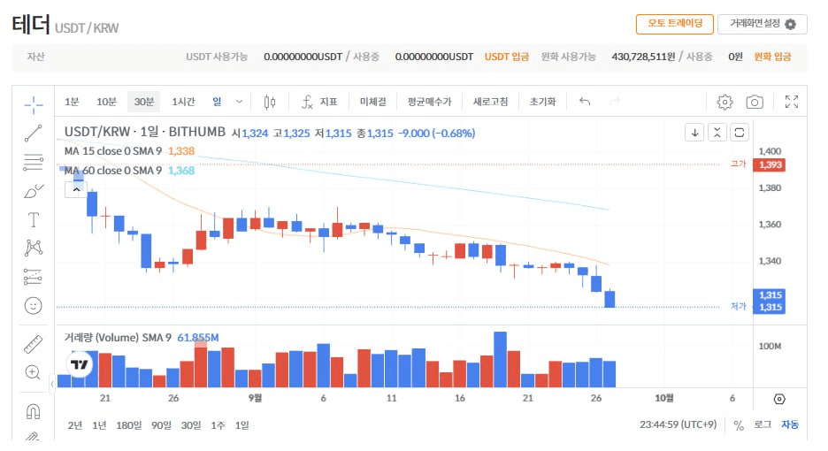This screenshot has width=828, height=451.
Task: Click the down arrow pane button
Action: 695,133
